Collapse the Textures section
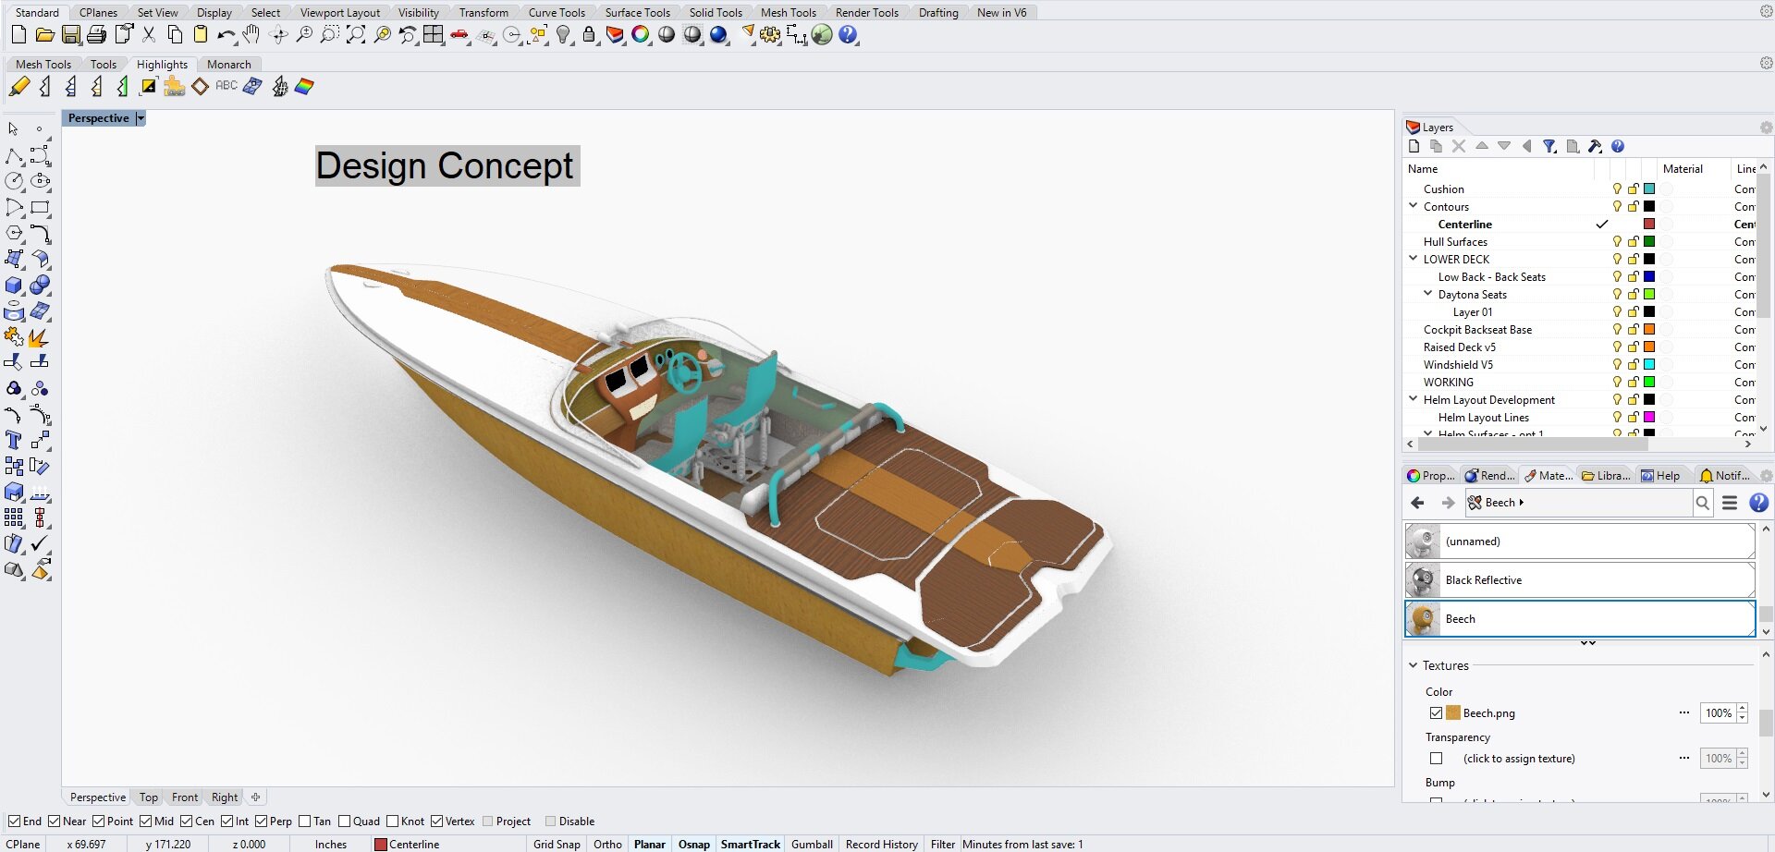 pyautogui.click(x=1413, y=665)
